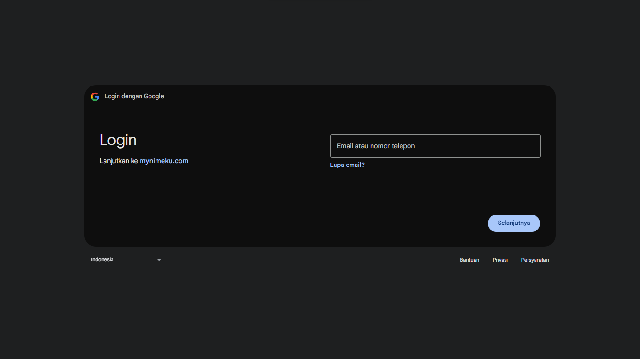
Task: Click the Login heading text
Action: [x=118, y=140]
